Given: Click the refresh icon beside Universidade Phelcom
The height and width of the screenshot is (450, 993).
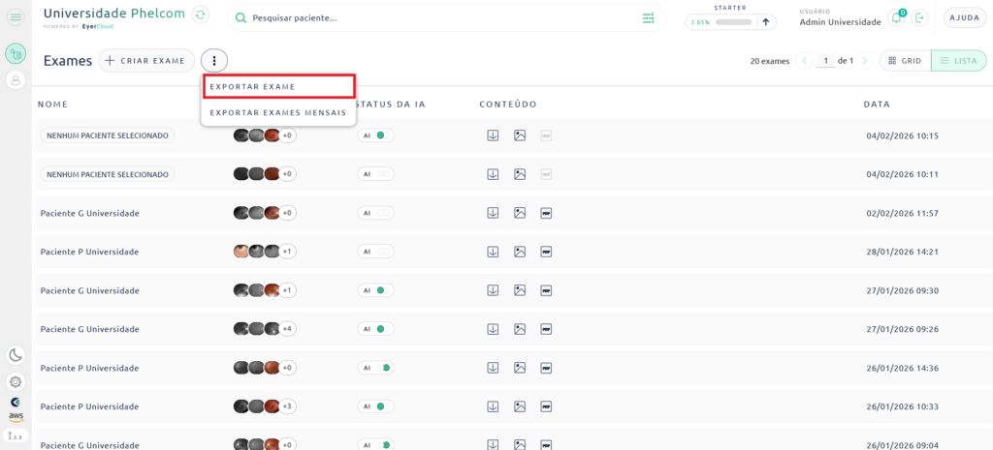Looking at the screenshot, I should tap(200, 15).
